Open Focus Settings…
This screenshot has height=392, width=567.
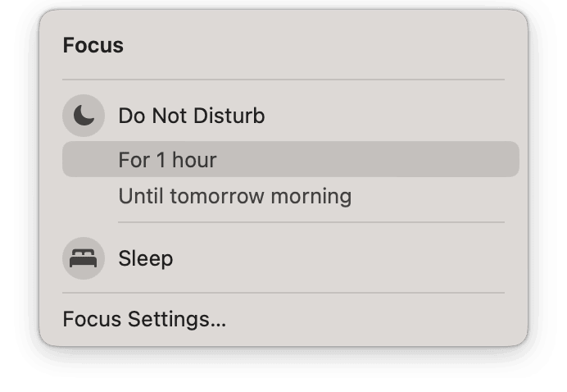[x=144, y=319]
